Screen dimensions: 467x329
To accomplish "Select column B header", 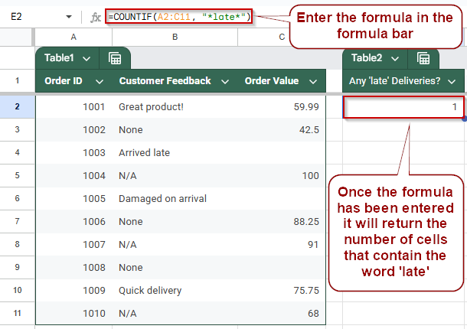I will tap(175, 37).
